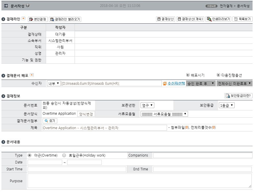The height and width of the screenshot is (194, 254).
Task: Collapse the 결재문서 배포 section arrow icon
Action: (x=32, y=75)
